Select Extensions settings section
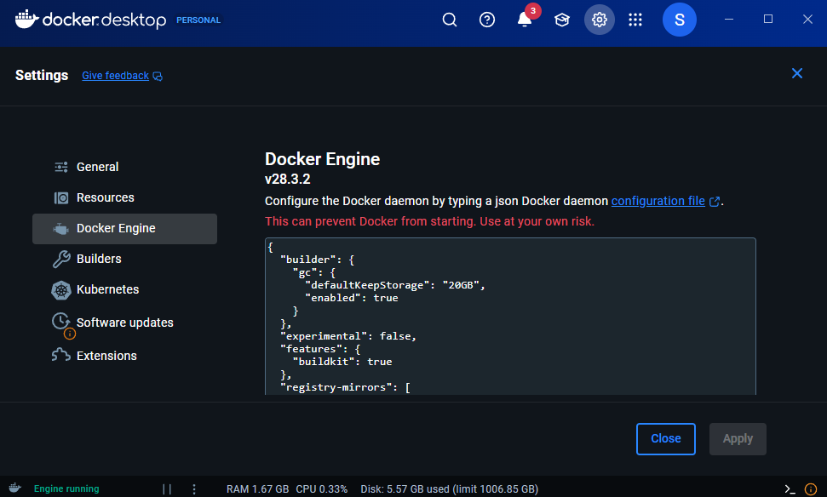The image size is (827, 497). (x=124, y=356)
